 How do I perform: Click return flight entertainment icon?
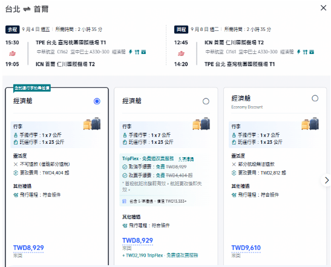point(312,52)
